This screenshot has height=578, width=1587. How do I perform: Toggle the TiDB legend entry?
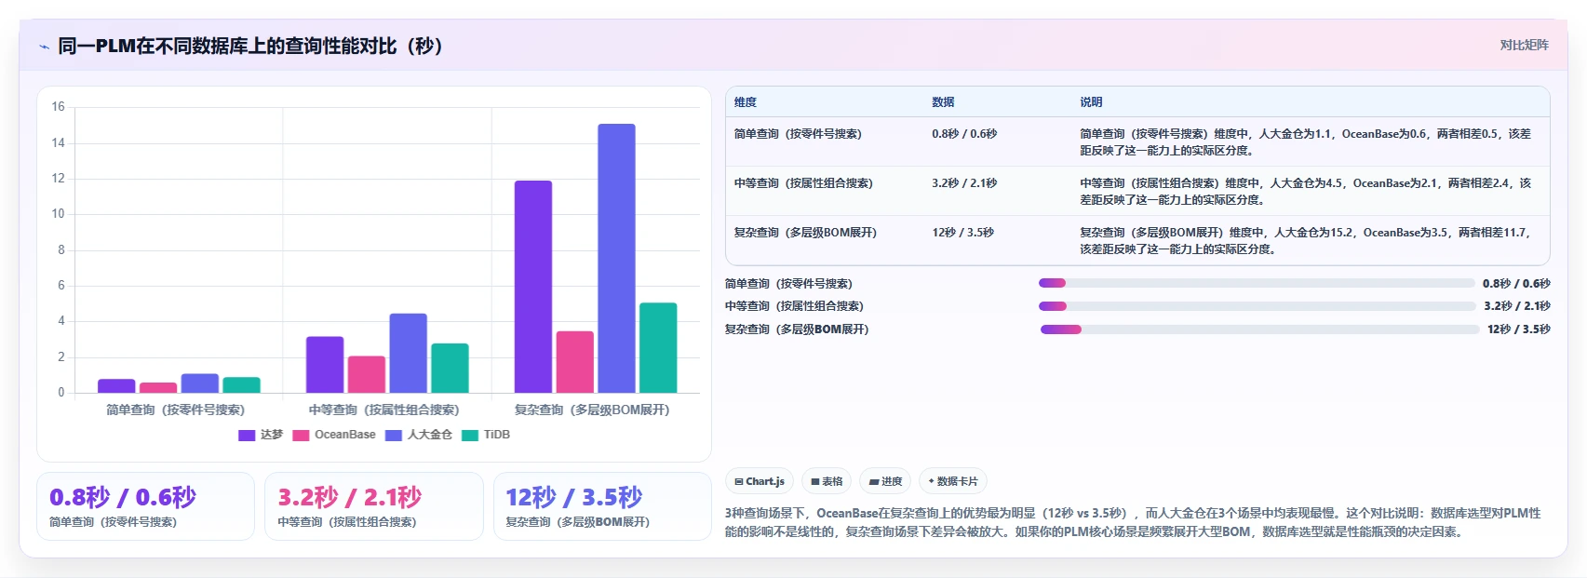click(x=486, y=435)
